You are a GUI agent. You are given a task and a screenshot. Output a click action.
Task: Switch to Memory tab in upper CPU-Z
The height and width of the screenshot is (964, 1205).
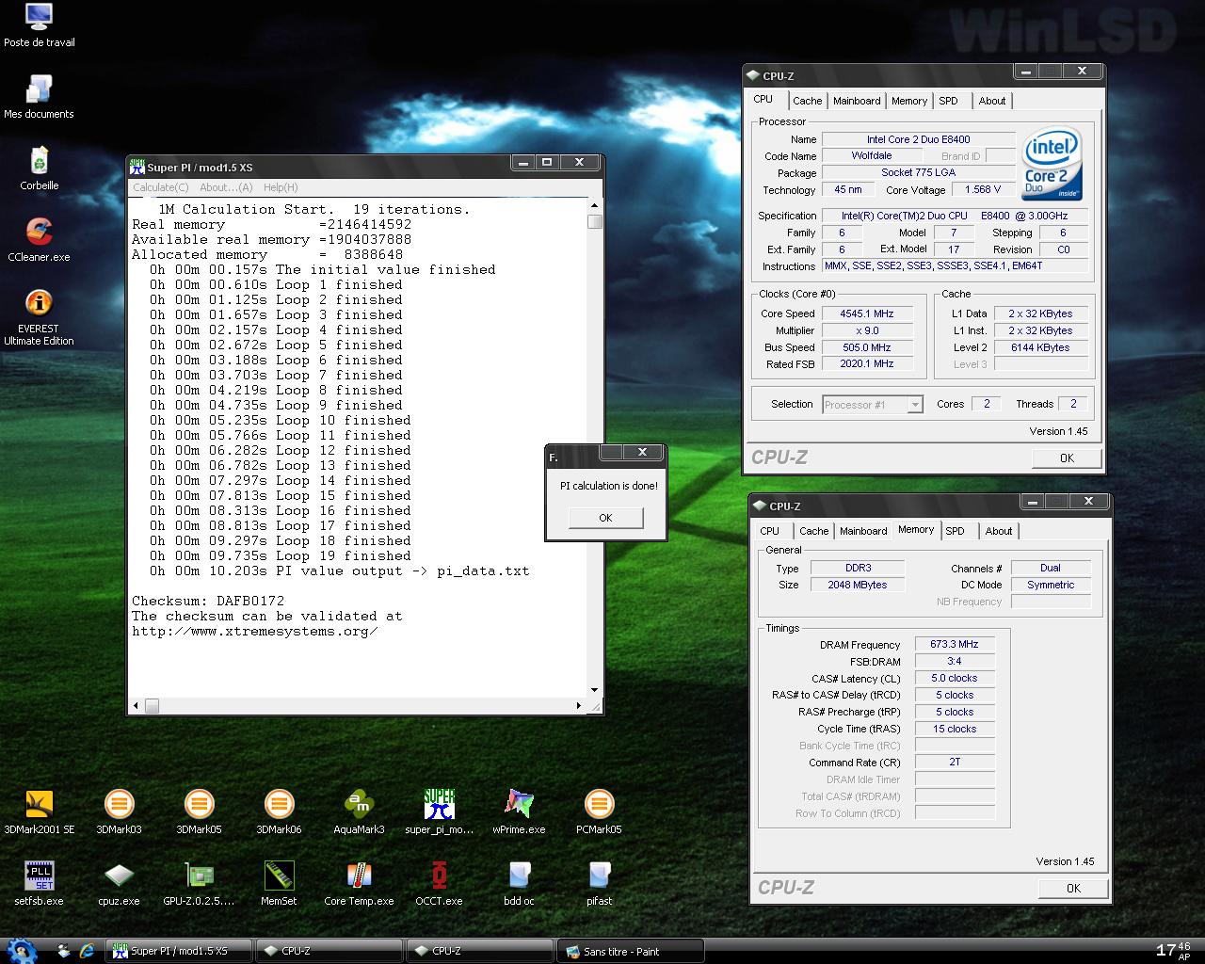coord(909,101)
